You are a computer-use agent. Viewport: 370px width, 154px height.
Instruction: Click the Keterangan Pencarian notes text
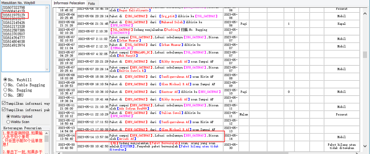point(23,142)
